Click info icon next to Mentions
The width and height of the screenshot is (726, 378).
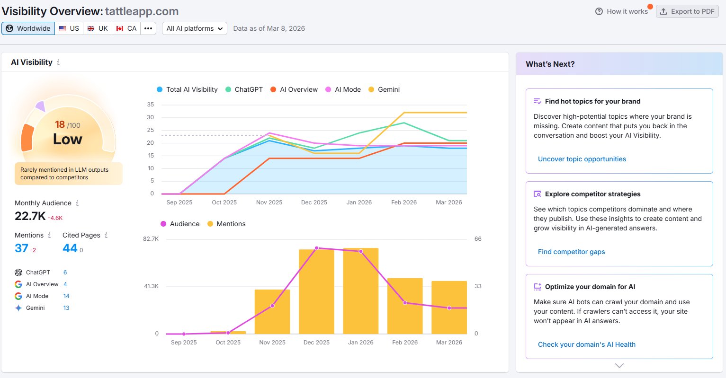click(49, 235)
